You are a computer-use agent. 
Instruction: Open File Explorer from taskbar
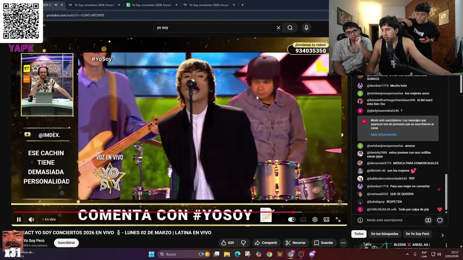[x=227, y=254]
